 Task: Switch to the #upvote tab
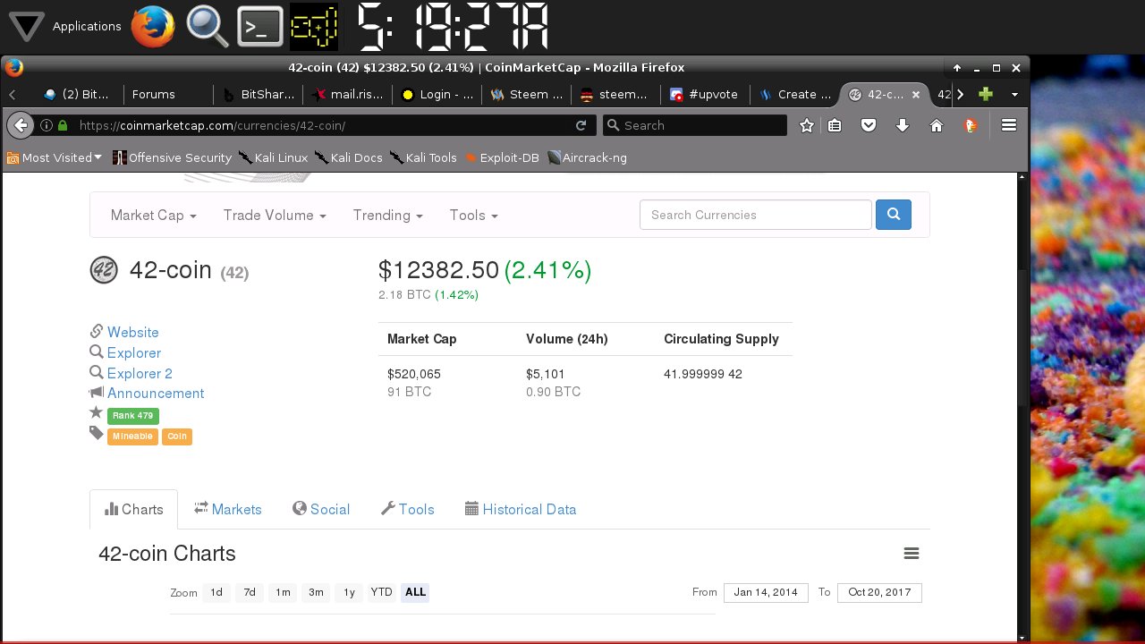pyautogui.click(x=705, y=94)
